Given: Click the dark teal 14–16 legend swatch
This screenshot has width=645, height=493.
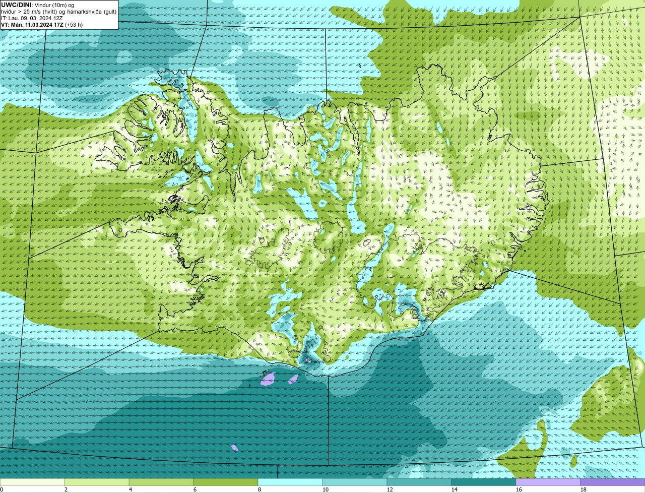Looking at the screenshot, I should [x=484, y=482].
